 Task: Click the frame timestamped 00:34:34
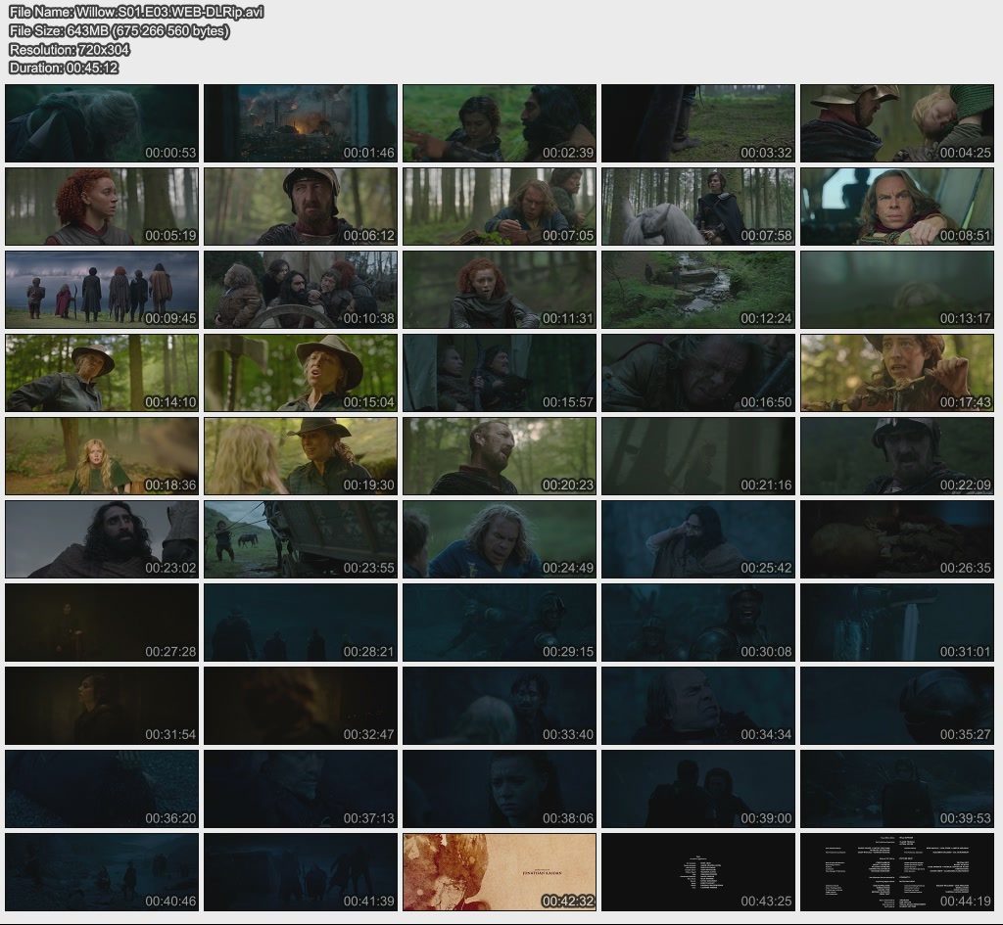click(x=697, y=706)
